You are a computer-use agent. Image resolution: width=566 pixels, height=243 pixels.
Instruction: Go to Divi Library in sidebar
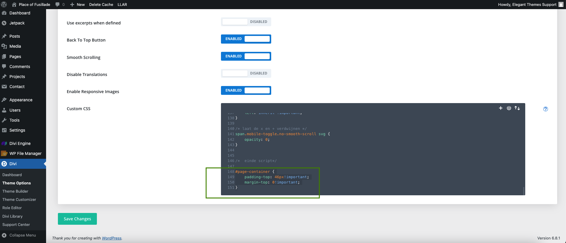[12, 216]
